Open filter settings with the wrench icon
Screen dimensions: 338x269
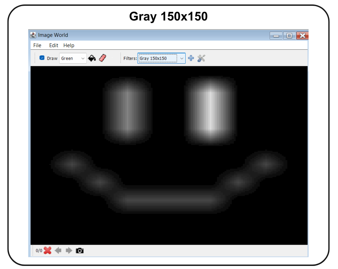[201, 58]
